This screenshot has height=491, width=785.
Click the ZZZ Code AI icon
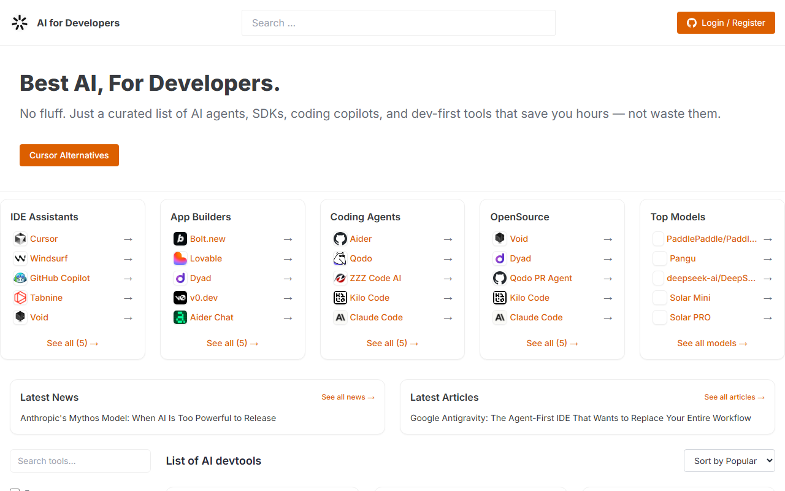(x=340, y=278)
